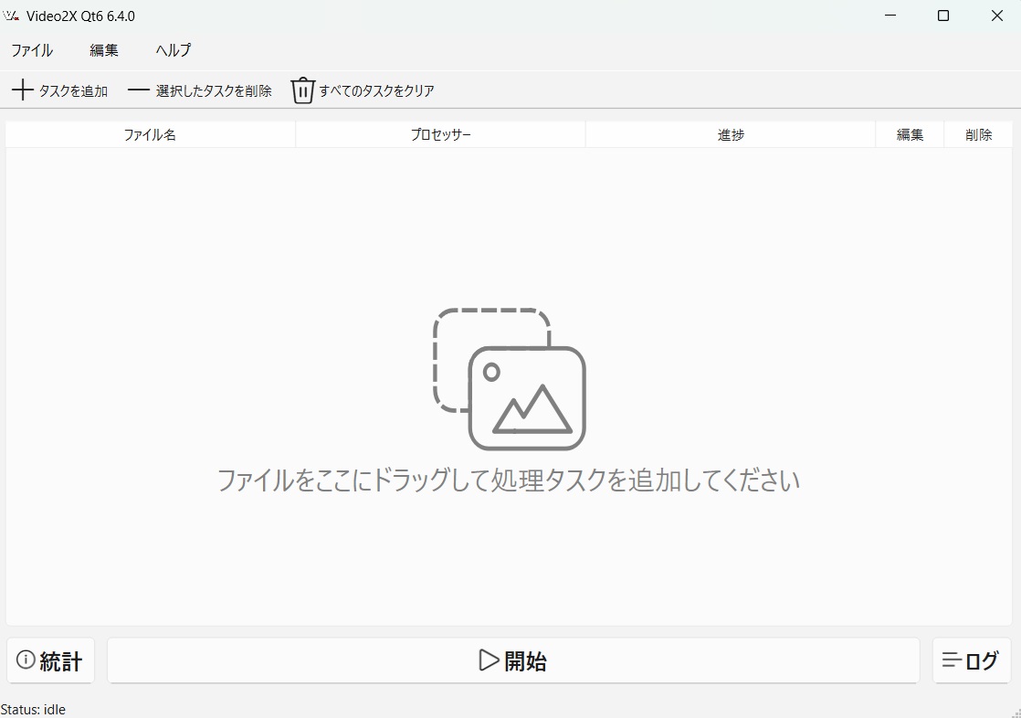Open the ファイル menu
Image resolution: width=1021 pixels, height=718 pixels.
[x=32, y=50]
